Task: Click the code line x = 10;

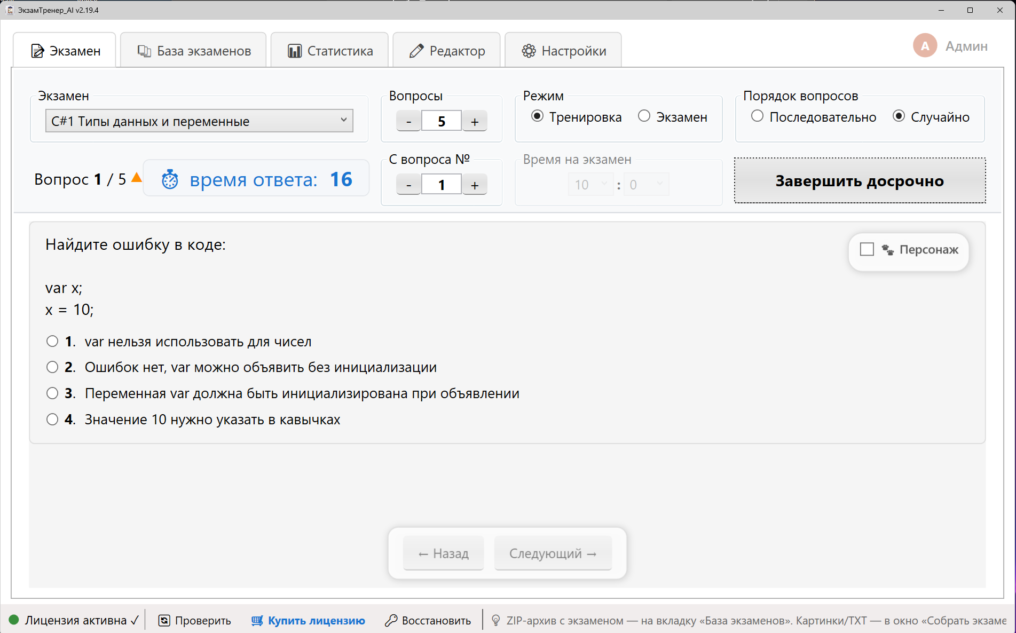Action: click(x=69, y=310)
